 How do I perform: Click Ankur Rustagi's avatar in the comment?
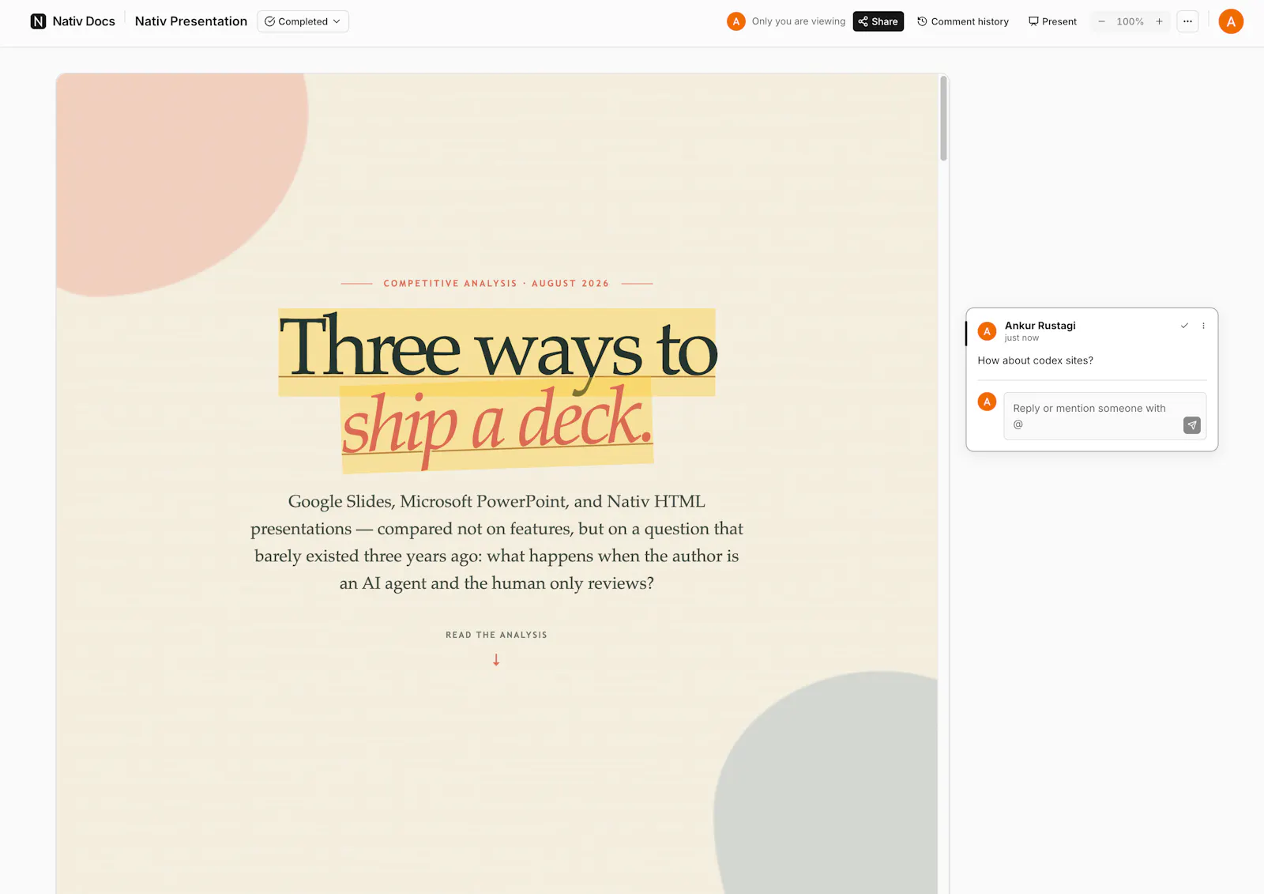987,331
